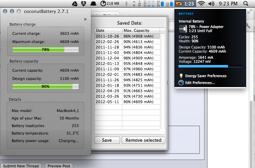
Task: Open the volume control in menu bar
Action: [211, 3]
